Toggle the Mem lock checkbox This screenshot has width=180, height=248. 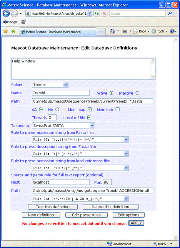118,109
